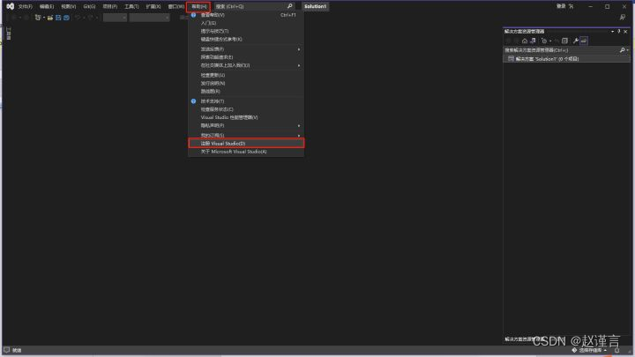The height and width of the screenshot is (357, 635).
Task: Click pending changes filter icon in Solution Explorer
Action: click(544, 41)
